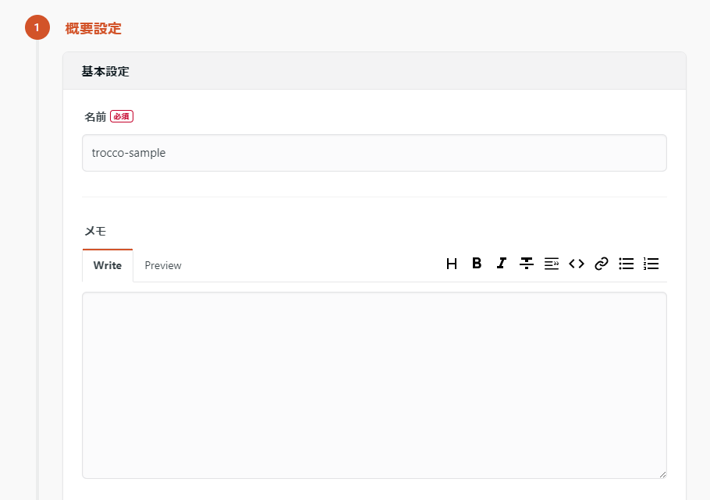This screenshot has width=710, height=500.
Task: Click the 基本設定 panel header
Action: [105, 72]
